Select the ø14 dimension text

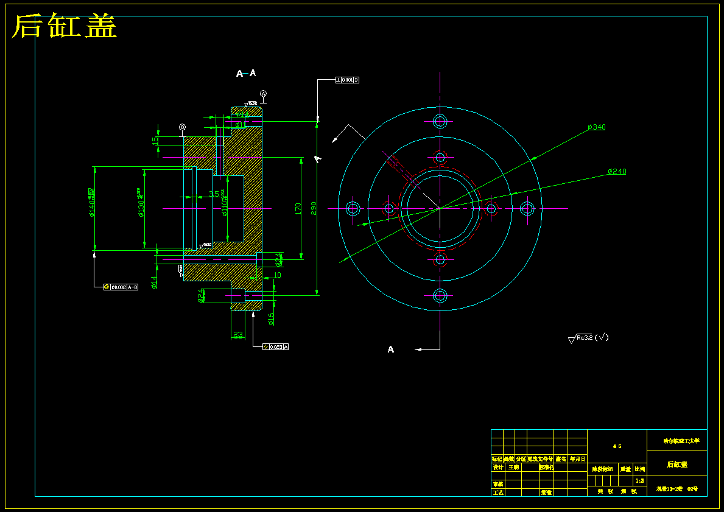[154, 282]
